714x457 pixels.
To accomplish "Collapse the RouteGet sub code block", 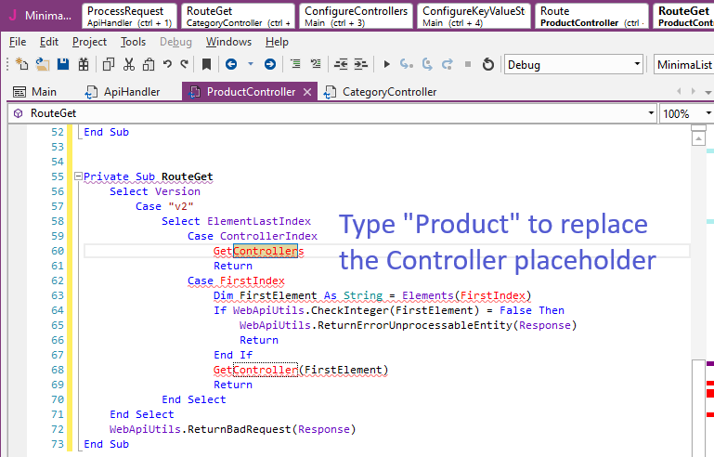I will (x=78, y=176).
